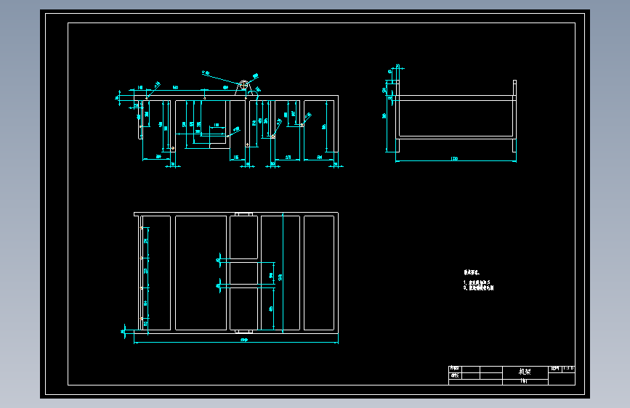Select the front view drawing
This screenshot has height=408, width=630.
[x=228, y=119]
